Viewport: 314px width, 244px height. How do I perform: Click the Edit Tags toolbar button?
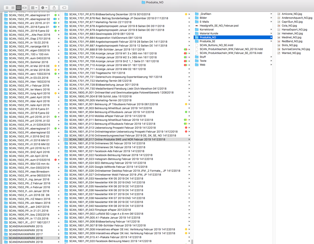64,7
